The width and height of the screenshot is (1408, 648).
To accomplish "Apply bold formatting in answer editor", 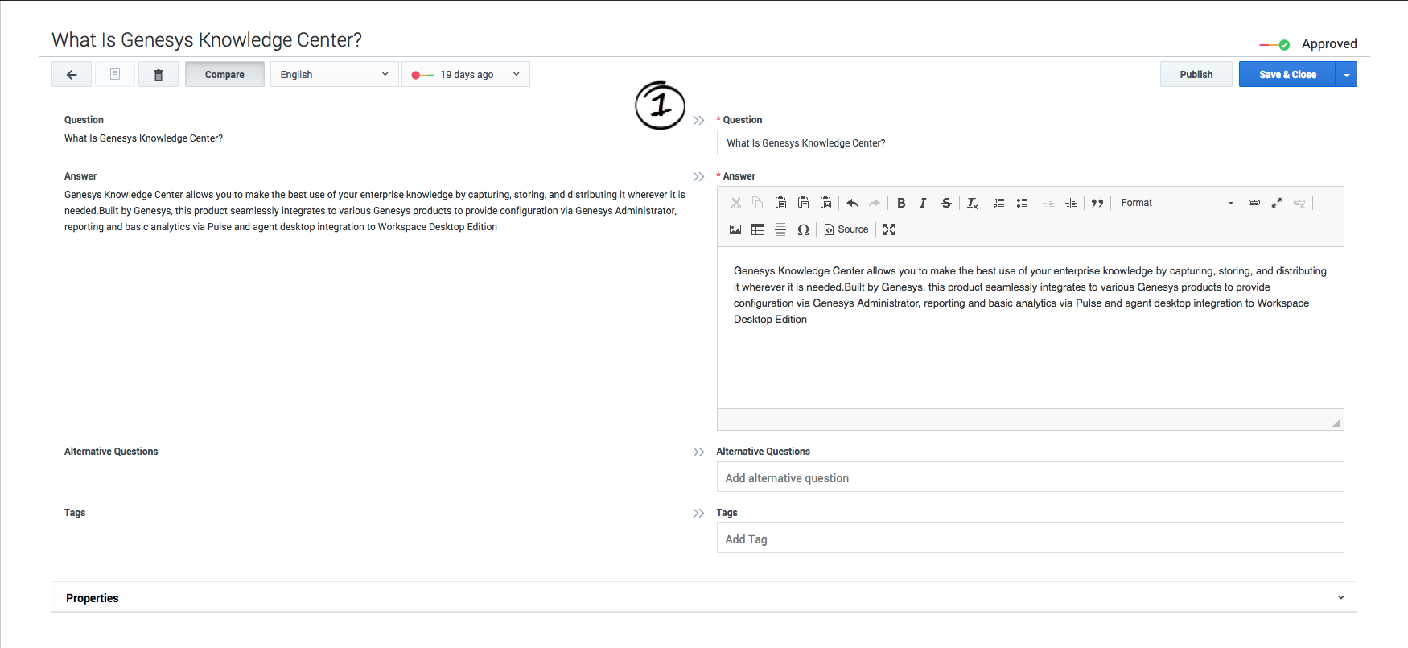I will click(901, 204).
